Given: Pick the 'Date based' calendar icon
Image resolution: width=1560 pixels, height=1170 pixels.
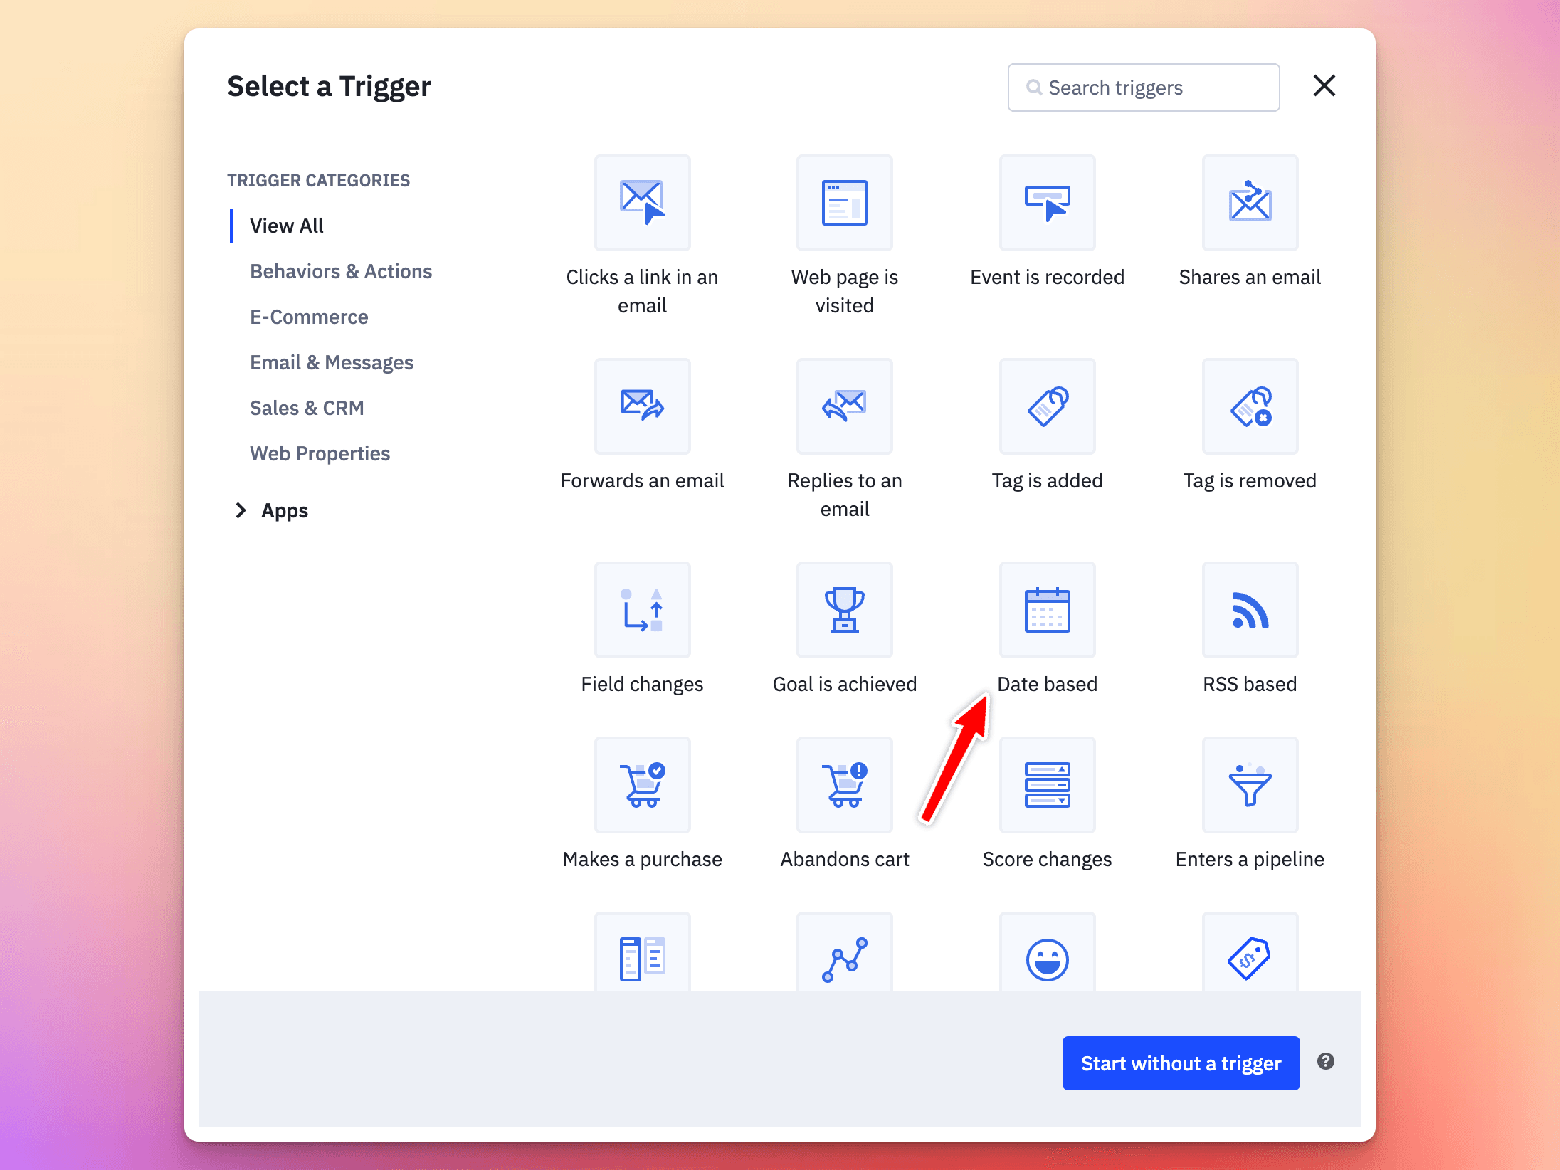Looking at the screenshot, I should pyautogui.click(x=1047, y=610).
